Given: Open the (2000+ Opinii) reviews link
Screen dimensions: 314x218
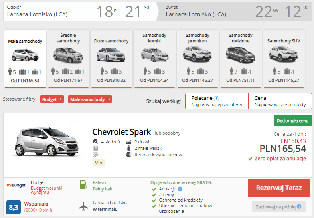Looking at the screenshot, I should (38, 210).
